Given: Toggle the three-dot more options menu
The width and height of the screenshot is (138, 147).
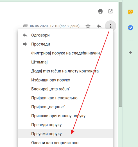Looking at the screenshot, I should [x=110, y=26].
